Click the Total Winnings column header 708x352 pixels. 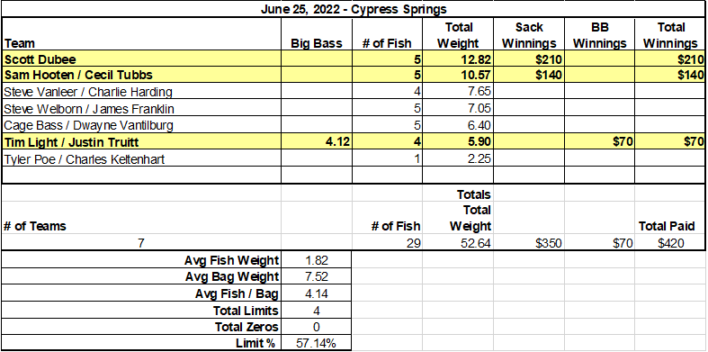[670, 35]
